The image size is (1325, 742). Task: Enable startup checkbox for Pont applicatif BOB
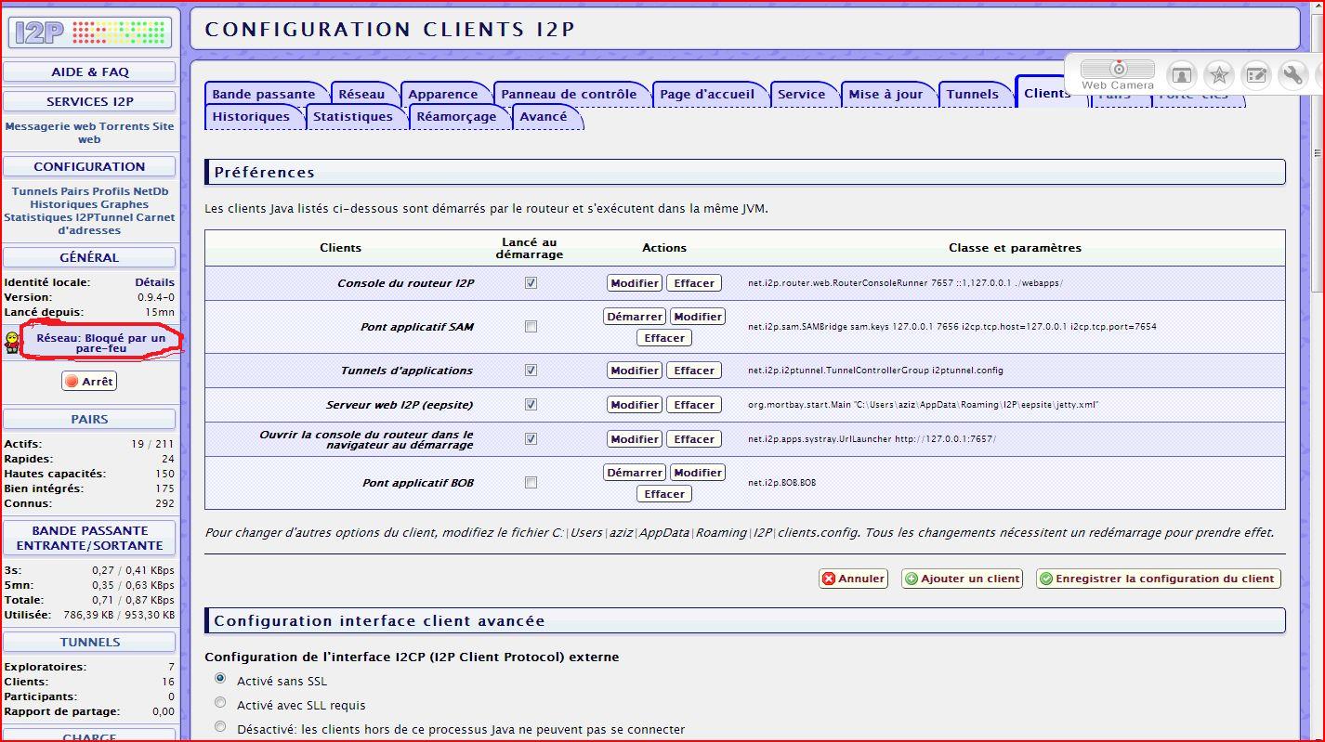pos(531,483)
